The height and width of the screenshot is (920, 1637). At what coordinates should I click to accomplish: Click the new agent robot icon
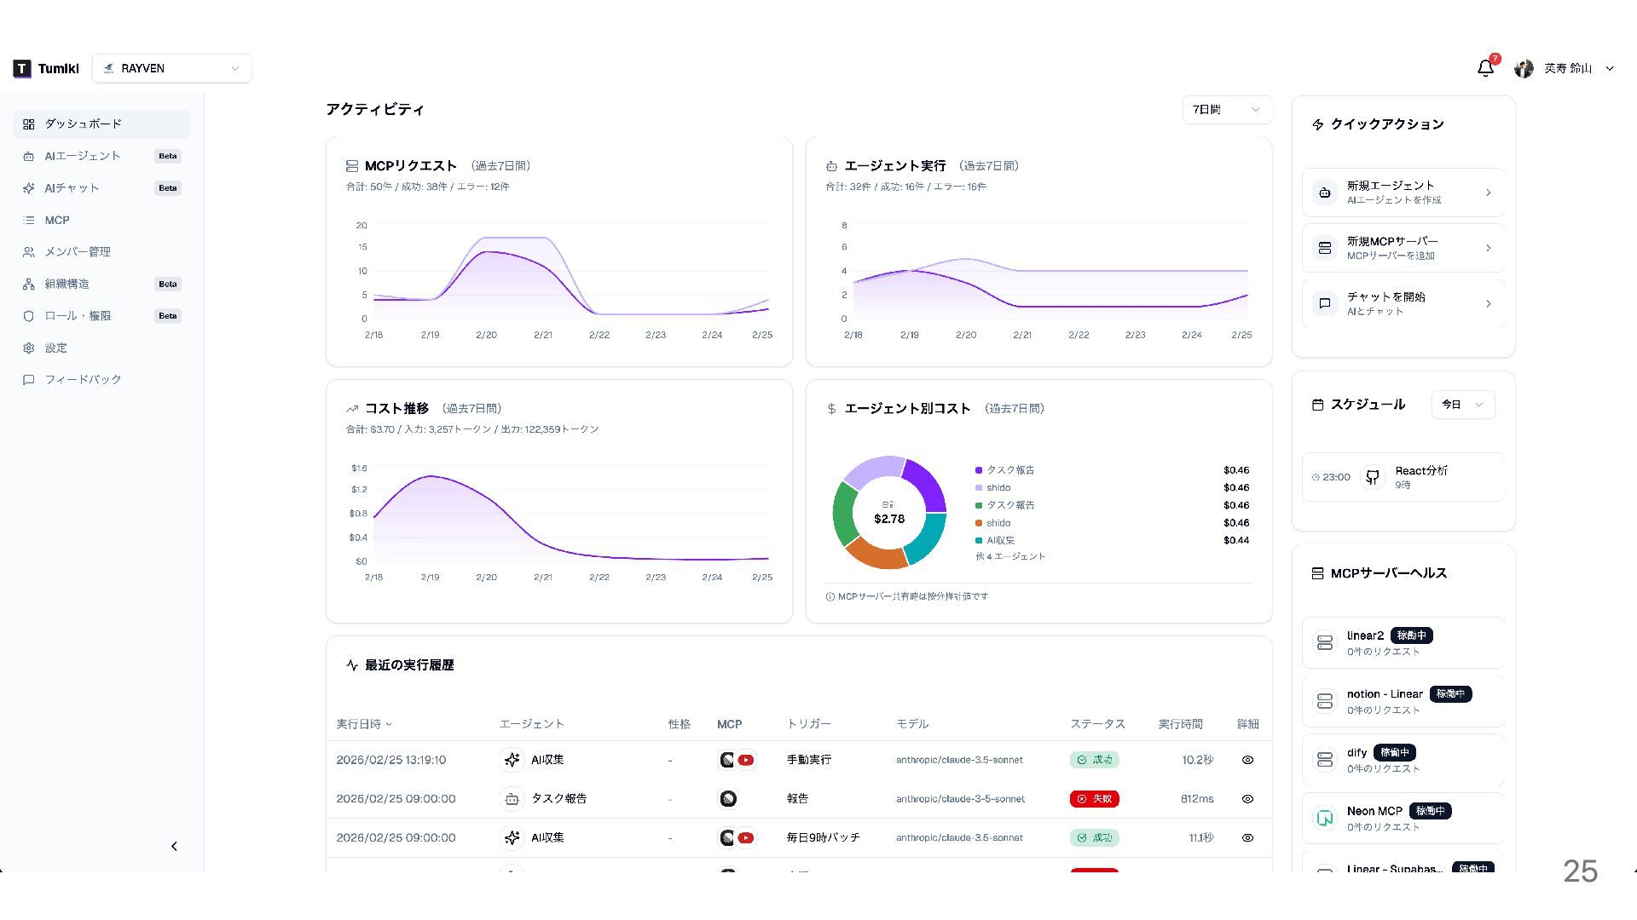(1324, 193)
